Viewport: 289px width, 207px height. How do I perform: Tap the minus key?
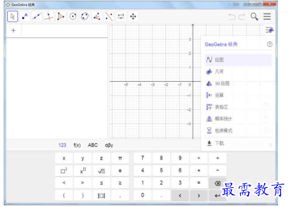click(x=218, y=171)
